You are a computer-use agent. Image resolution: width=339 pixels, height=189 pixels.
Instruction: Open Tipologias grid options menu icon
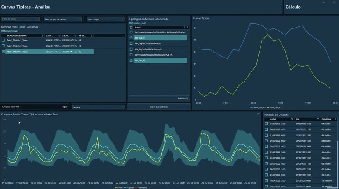(187, 28)
